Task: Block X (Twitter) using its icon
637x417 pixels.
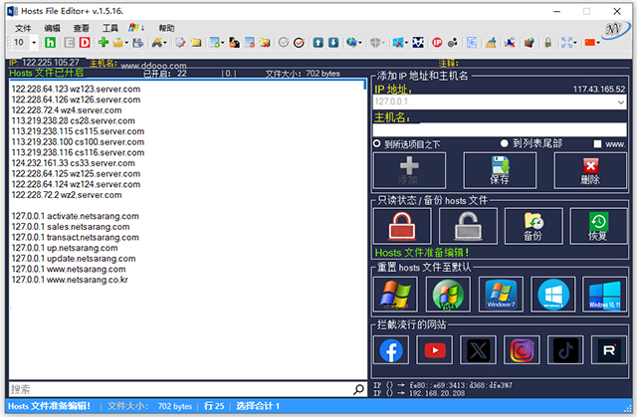Action: (478, 350)
